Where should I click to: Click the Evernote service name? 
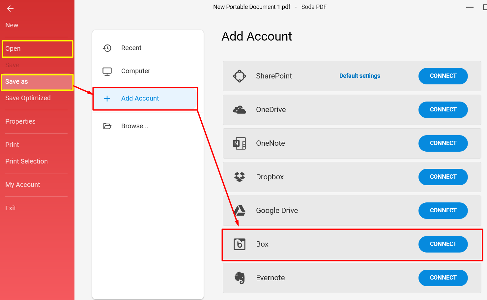pyautogui.click(x=271, y=278)
